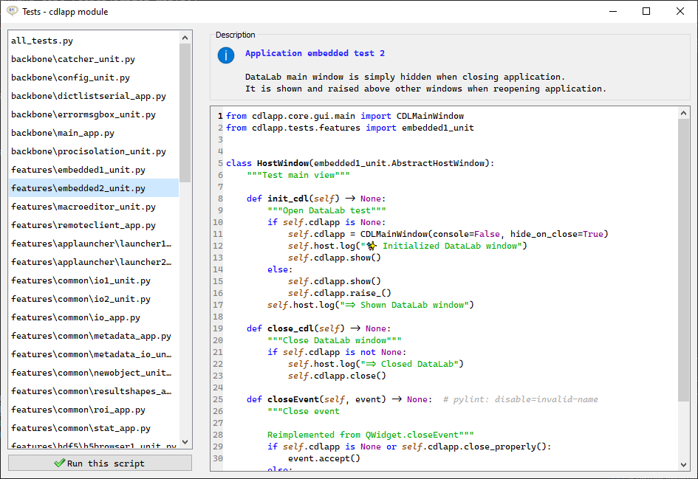The height and width of the screenshot is (479, 698).
Task: Select features\macroeditor_unit.py
Action: coord(94,207)
